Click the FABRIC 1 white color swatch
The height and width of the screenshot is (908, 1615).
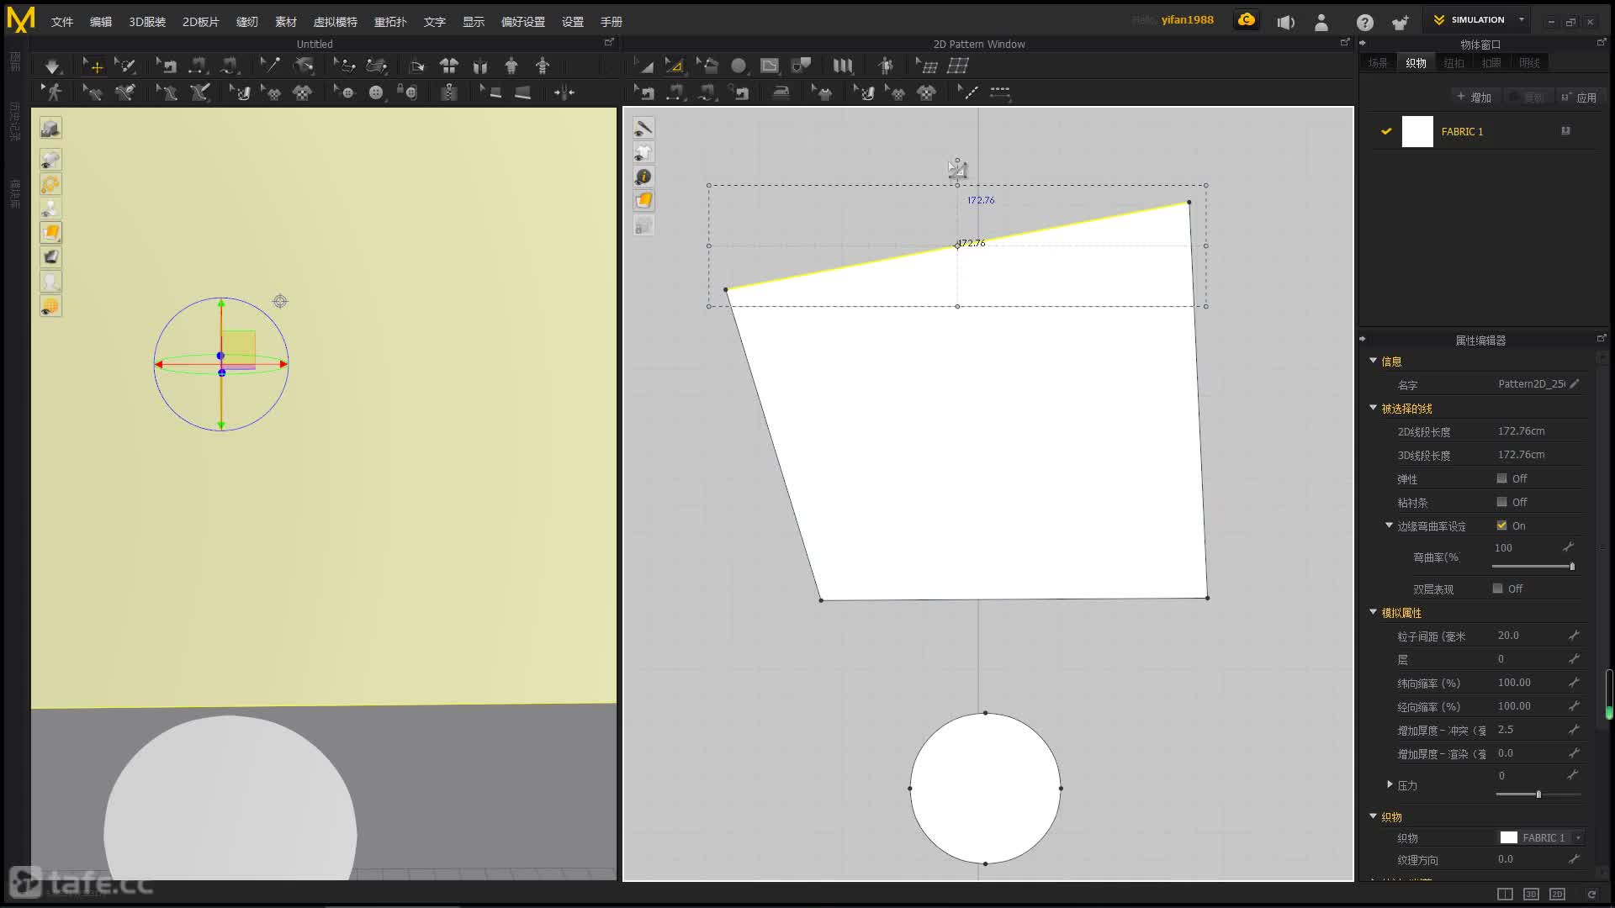[x=1417, y=131]
